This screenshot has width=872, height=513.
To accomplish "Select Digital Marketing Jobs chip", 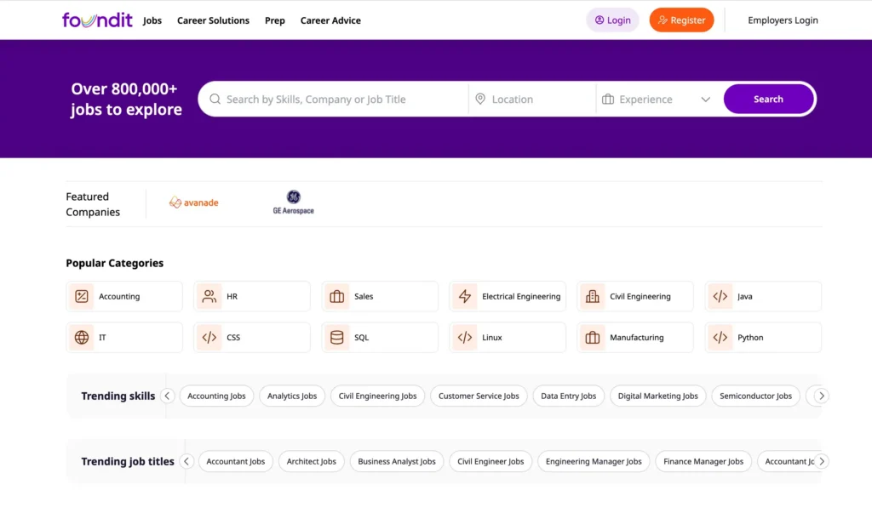I will pyautogui.click(x=658, y=396).
